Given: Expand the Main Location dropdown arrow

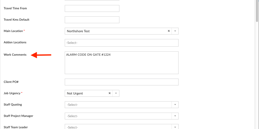Looking at the screenshot, I should 175,31.
